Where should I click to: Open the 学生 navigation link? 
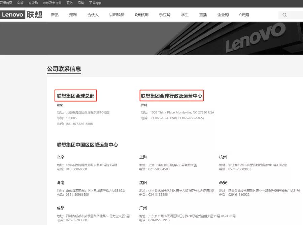184,15
